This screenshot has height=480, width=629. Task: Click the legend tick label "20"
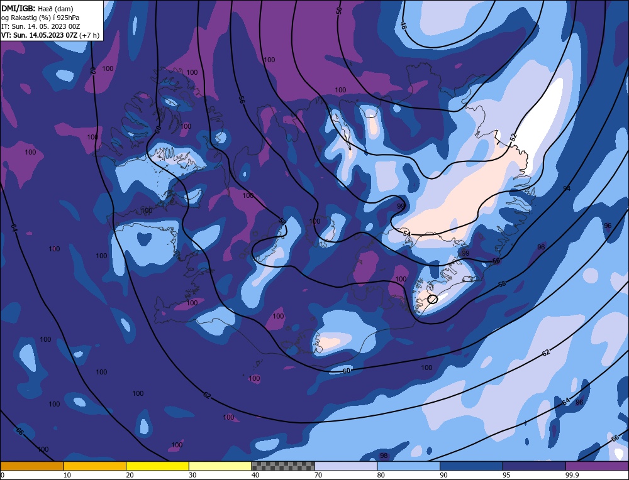130,475
